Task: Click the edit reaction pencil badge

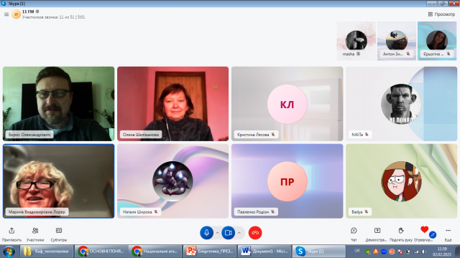Action: pos(433,234)
